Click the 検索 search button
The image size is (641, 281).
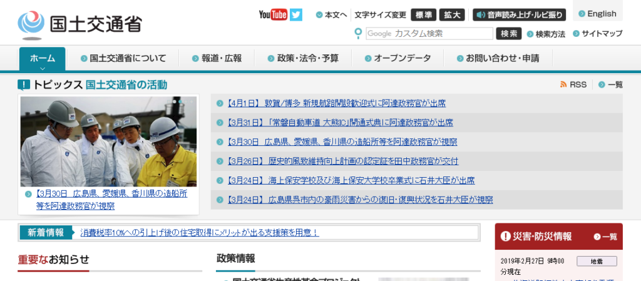(x=509, y=34)
